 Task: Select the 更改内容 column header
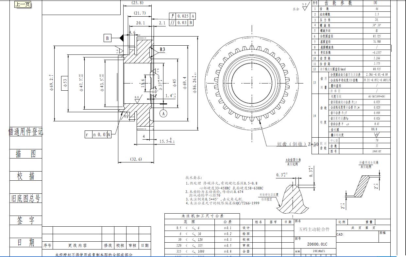click(x=77, y=245)
